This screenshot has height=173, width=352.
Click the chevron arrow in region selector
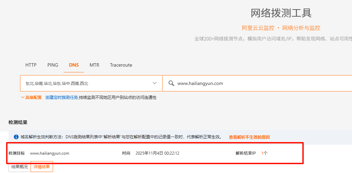pos(155,83)
